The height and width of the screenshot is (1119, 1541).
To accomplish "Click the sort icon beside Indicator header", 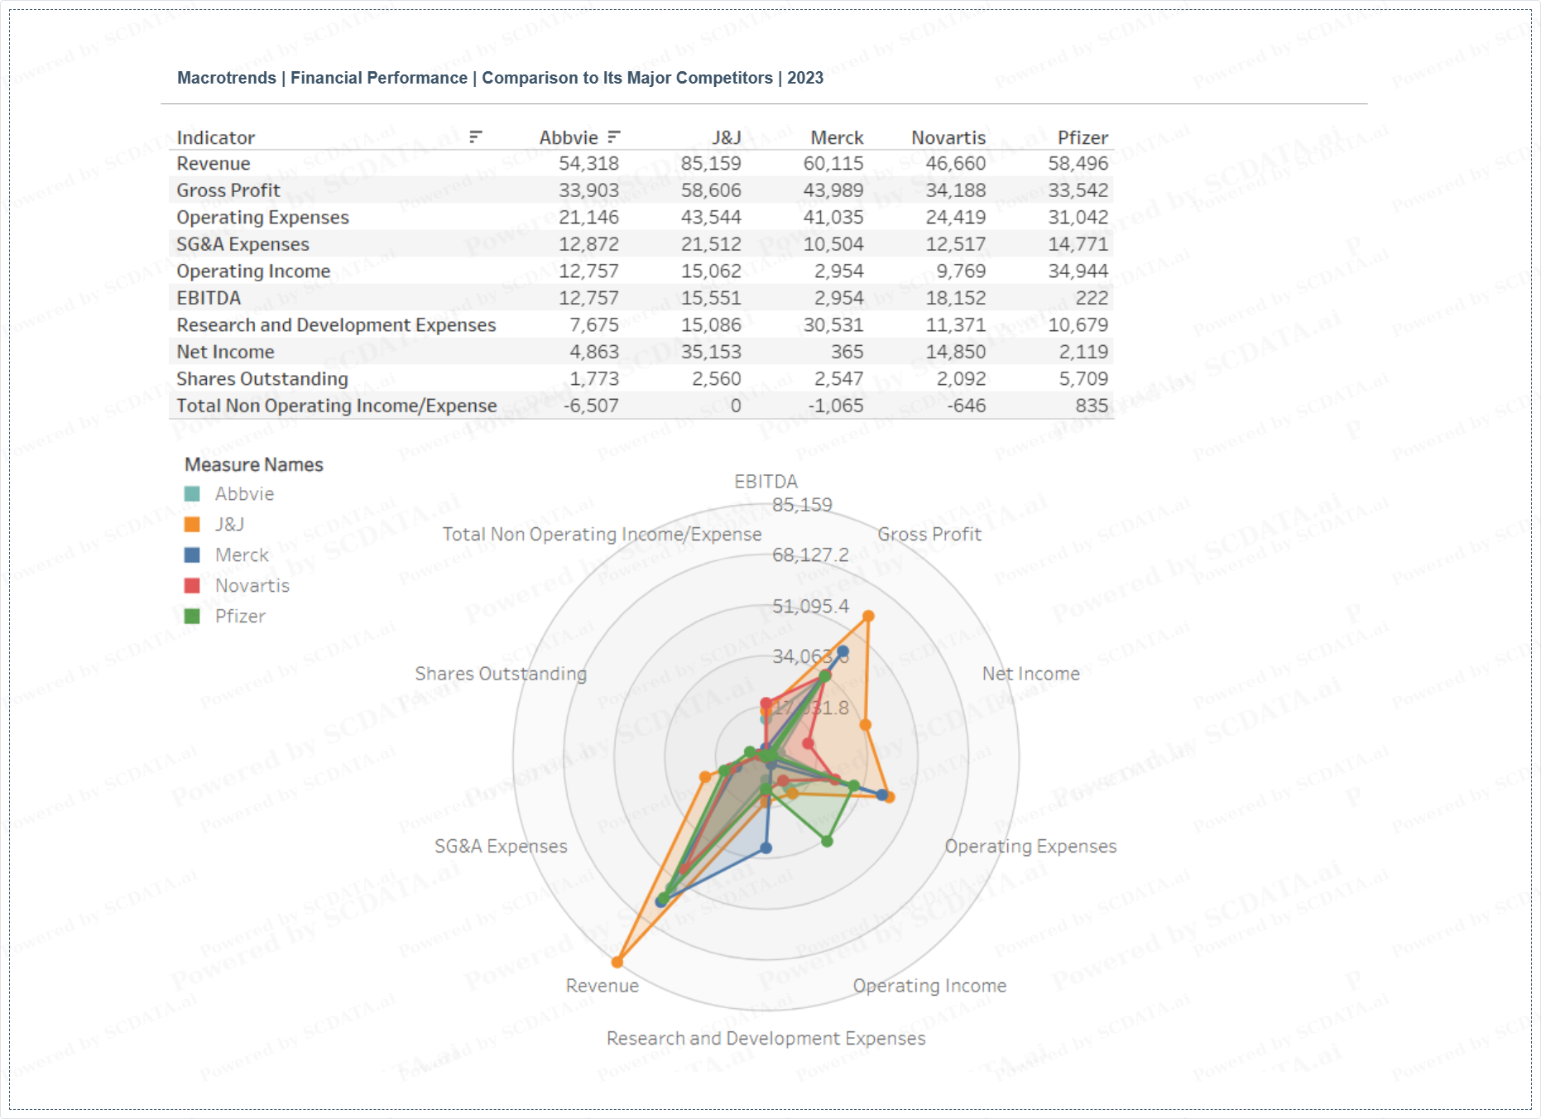I will point(475,137).
